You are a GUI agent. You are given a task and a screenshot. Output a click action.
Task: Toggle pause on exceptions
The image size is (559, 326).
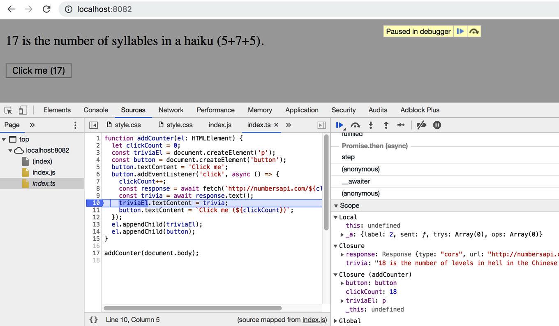[437, 125]
